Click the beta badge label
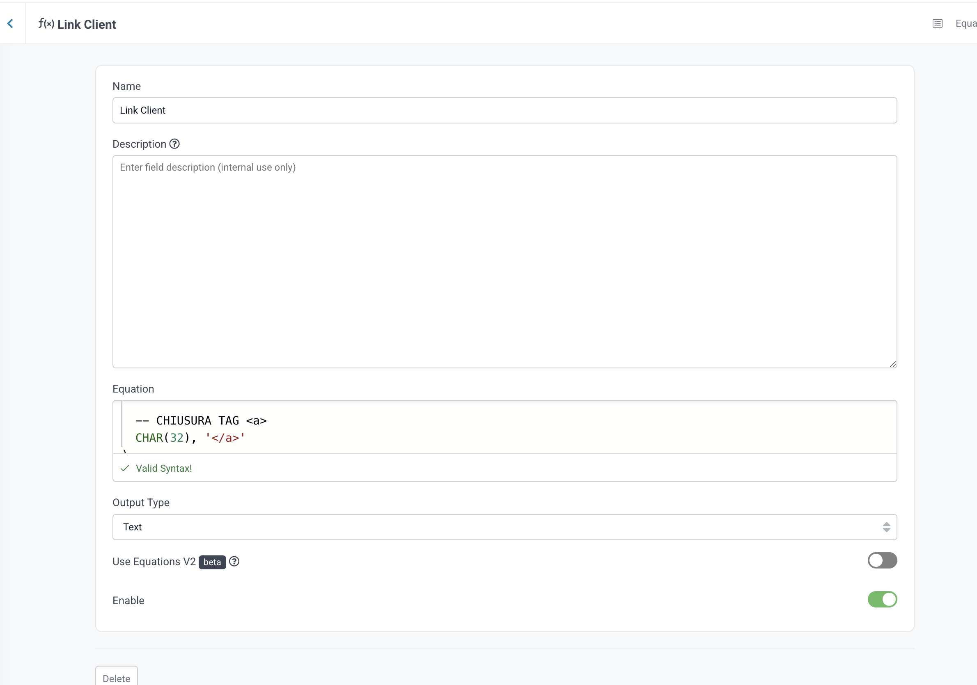The height and width of the screenshot is (685, 977). pos(212,562)
